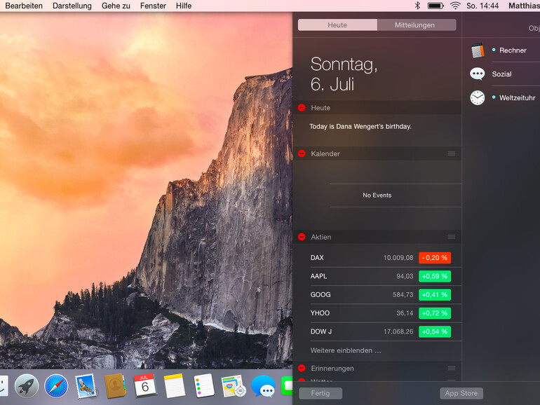
Task: Click the Sozial speech bubble icon
Action: pos(478,74)
